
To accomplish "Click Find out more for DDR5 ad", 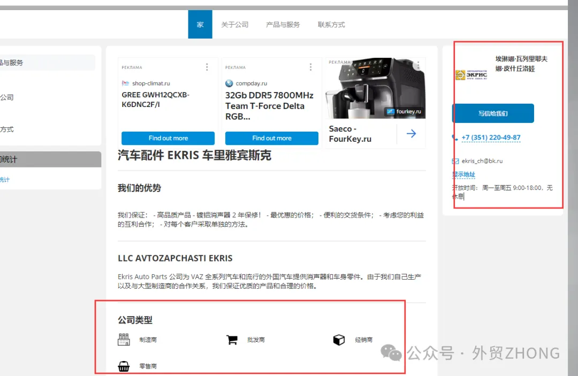I will click(272, 138).
